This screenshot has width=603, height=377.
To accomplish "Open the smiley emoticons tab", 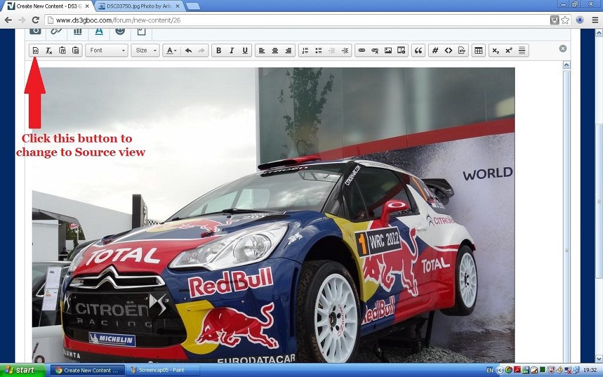I will pos(120,32).
